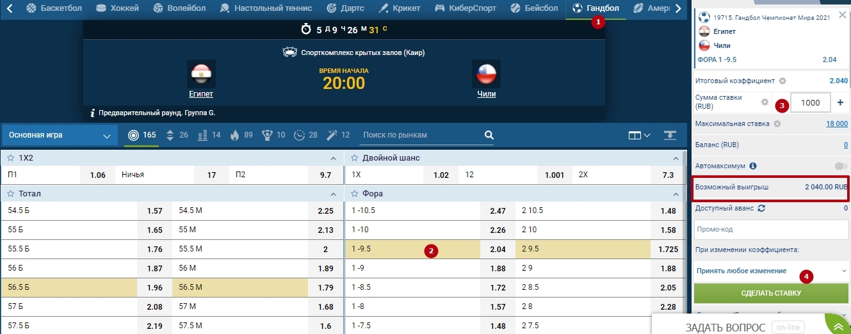
Task: Increase stake with plus button
Action: (840, 102)
